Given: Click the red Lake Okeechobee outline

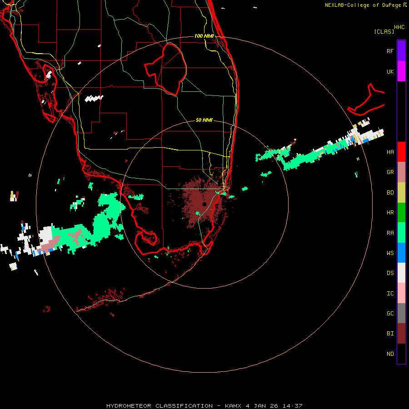Looking at the screenshot, I should 166,69.
